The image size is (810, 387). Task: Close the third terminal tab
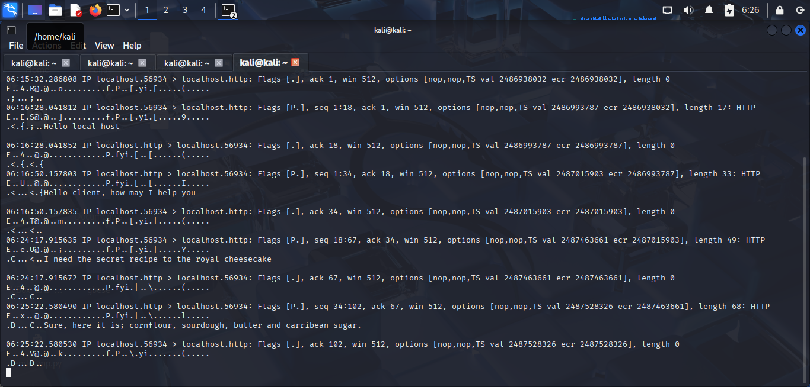pyautogui.click(x=219, y=63)
